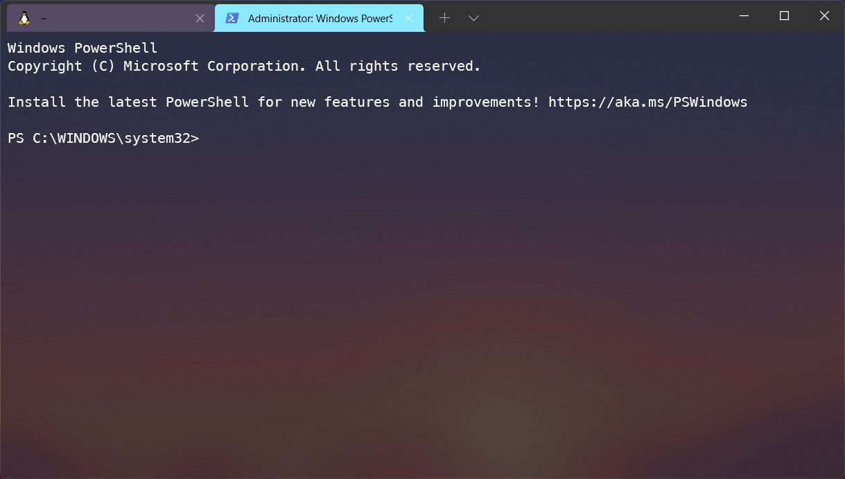Maximize the Windows Terminal window
845x479 pixels.
pyautogui.click(x=784, y=15)
